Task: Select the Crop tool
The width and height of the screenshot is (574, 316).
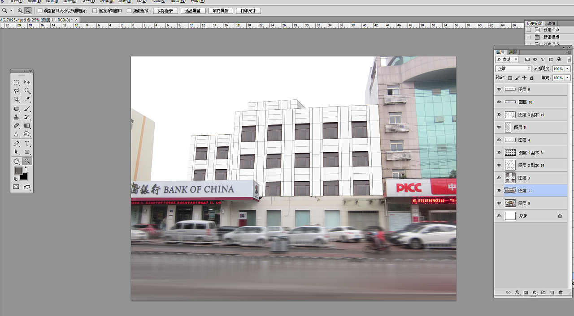Action: pos(16,99)
